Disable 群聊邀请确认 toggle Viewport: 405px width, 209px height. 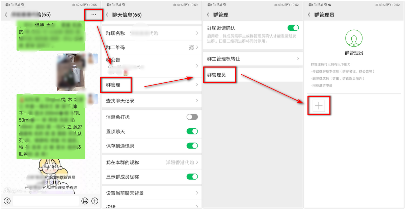click(x=293, y=28)
